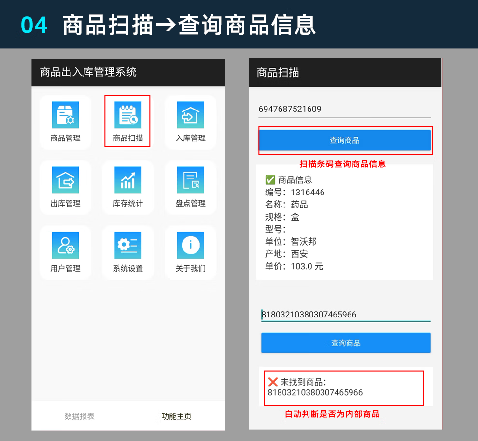Click the 单位：智沃邦 line
Image resolution: width=478 pixels, height=441 pixels.
pyautogui.click(x=291, y=242)
